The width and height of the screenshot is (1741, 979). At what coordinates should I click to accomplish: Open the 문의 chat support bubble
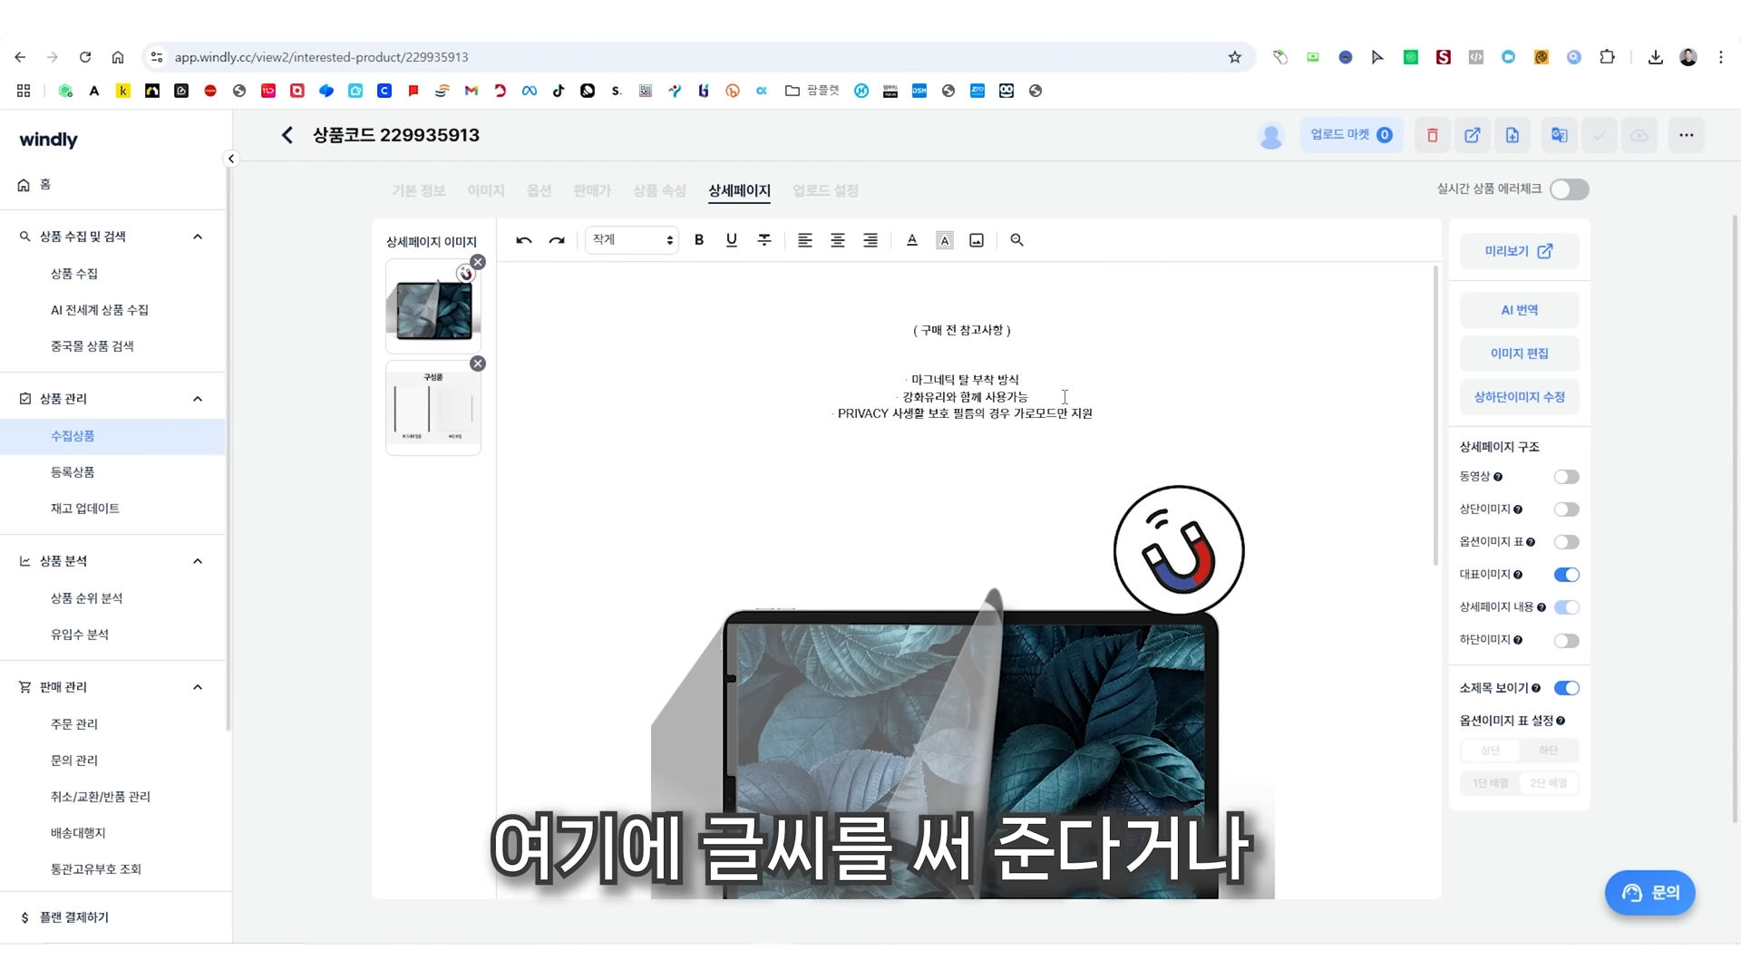(x=1650, y=893)
